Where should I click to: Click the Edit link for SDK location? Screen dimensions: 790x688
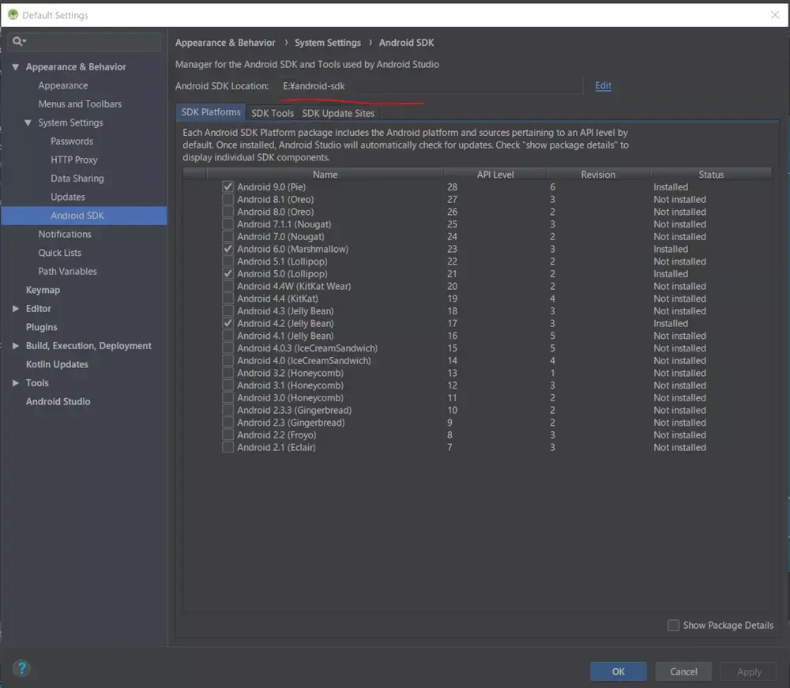click(603, 85)
